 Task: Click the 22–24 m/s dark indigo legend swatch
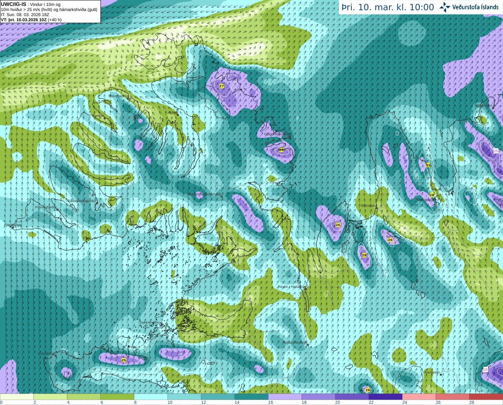386,397
